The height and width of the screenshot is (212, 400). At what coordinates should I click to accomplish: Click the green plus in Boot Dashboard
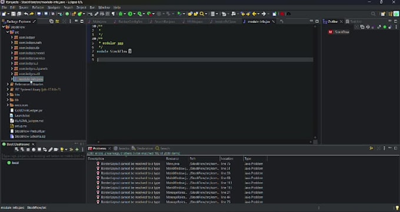tap(77, 150)
